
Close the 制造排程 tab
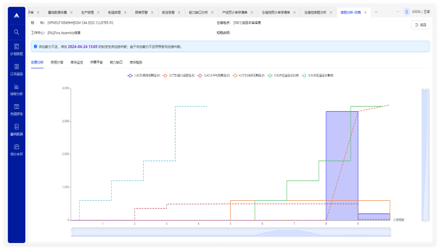click(125, 12)
